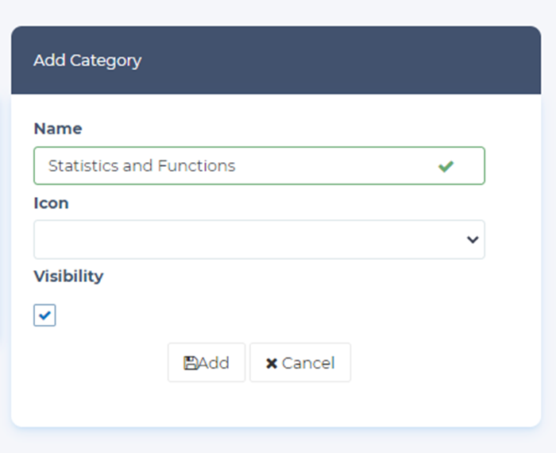
Task: Place cursor on "Functions" in the Name field
Action: click(x=196, y=166)
